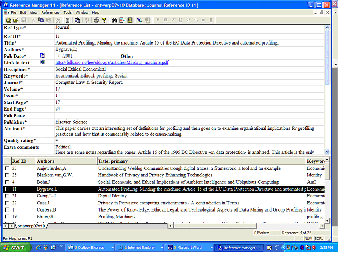Switch to Microsoft Word in the taskbar
The height and width of the screenshot is (254, 340).
tap(189, 247)
